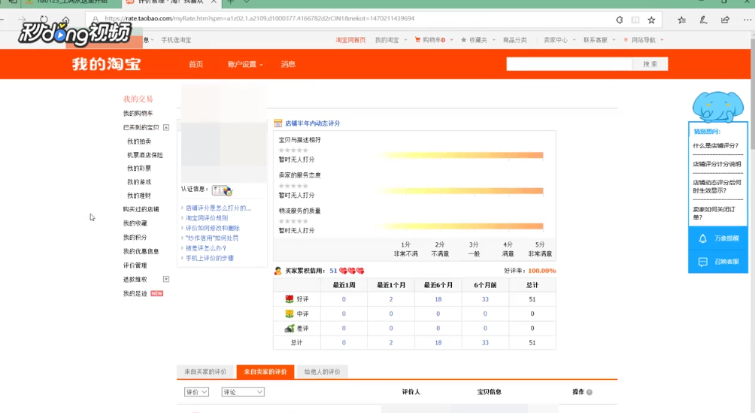755x413 pixels.
Task: Close the 评价管理 browser tab
Action: click(214, 2)
